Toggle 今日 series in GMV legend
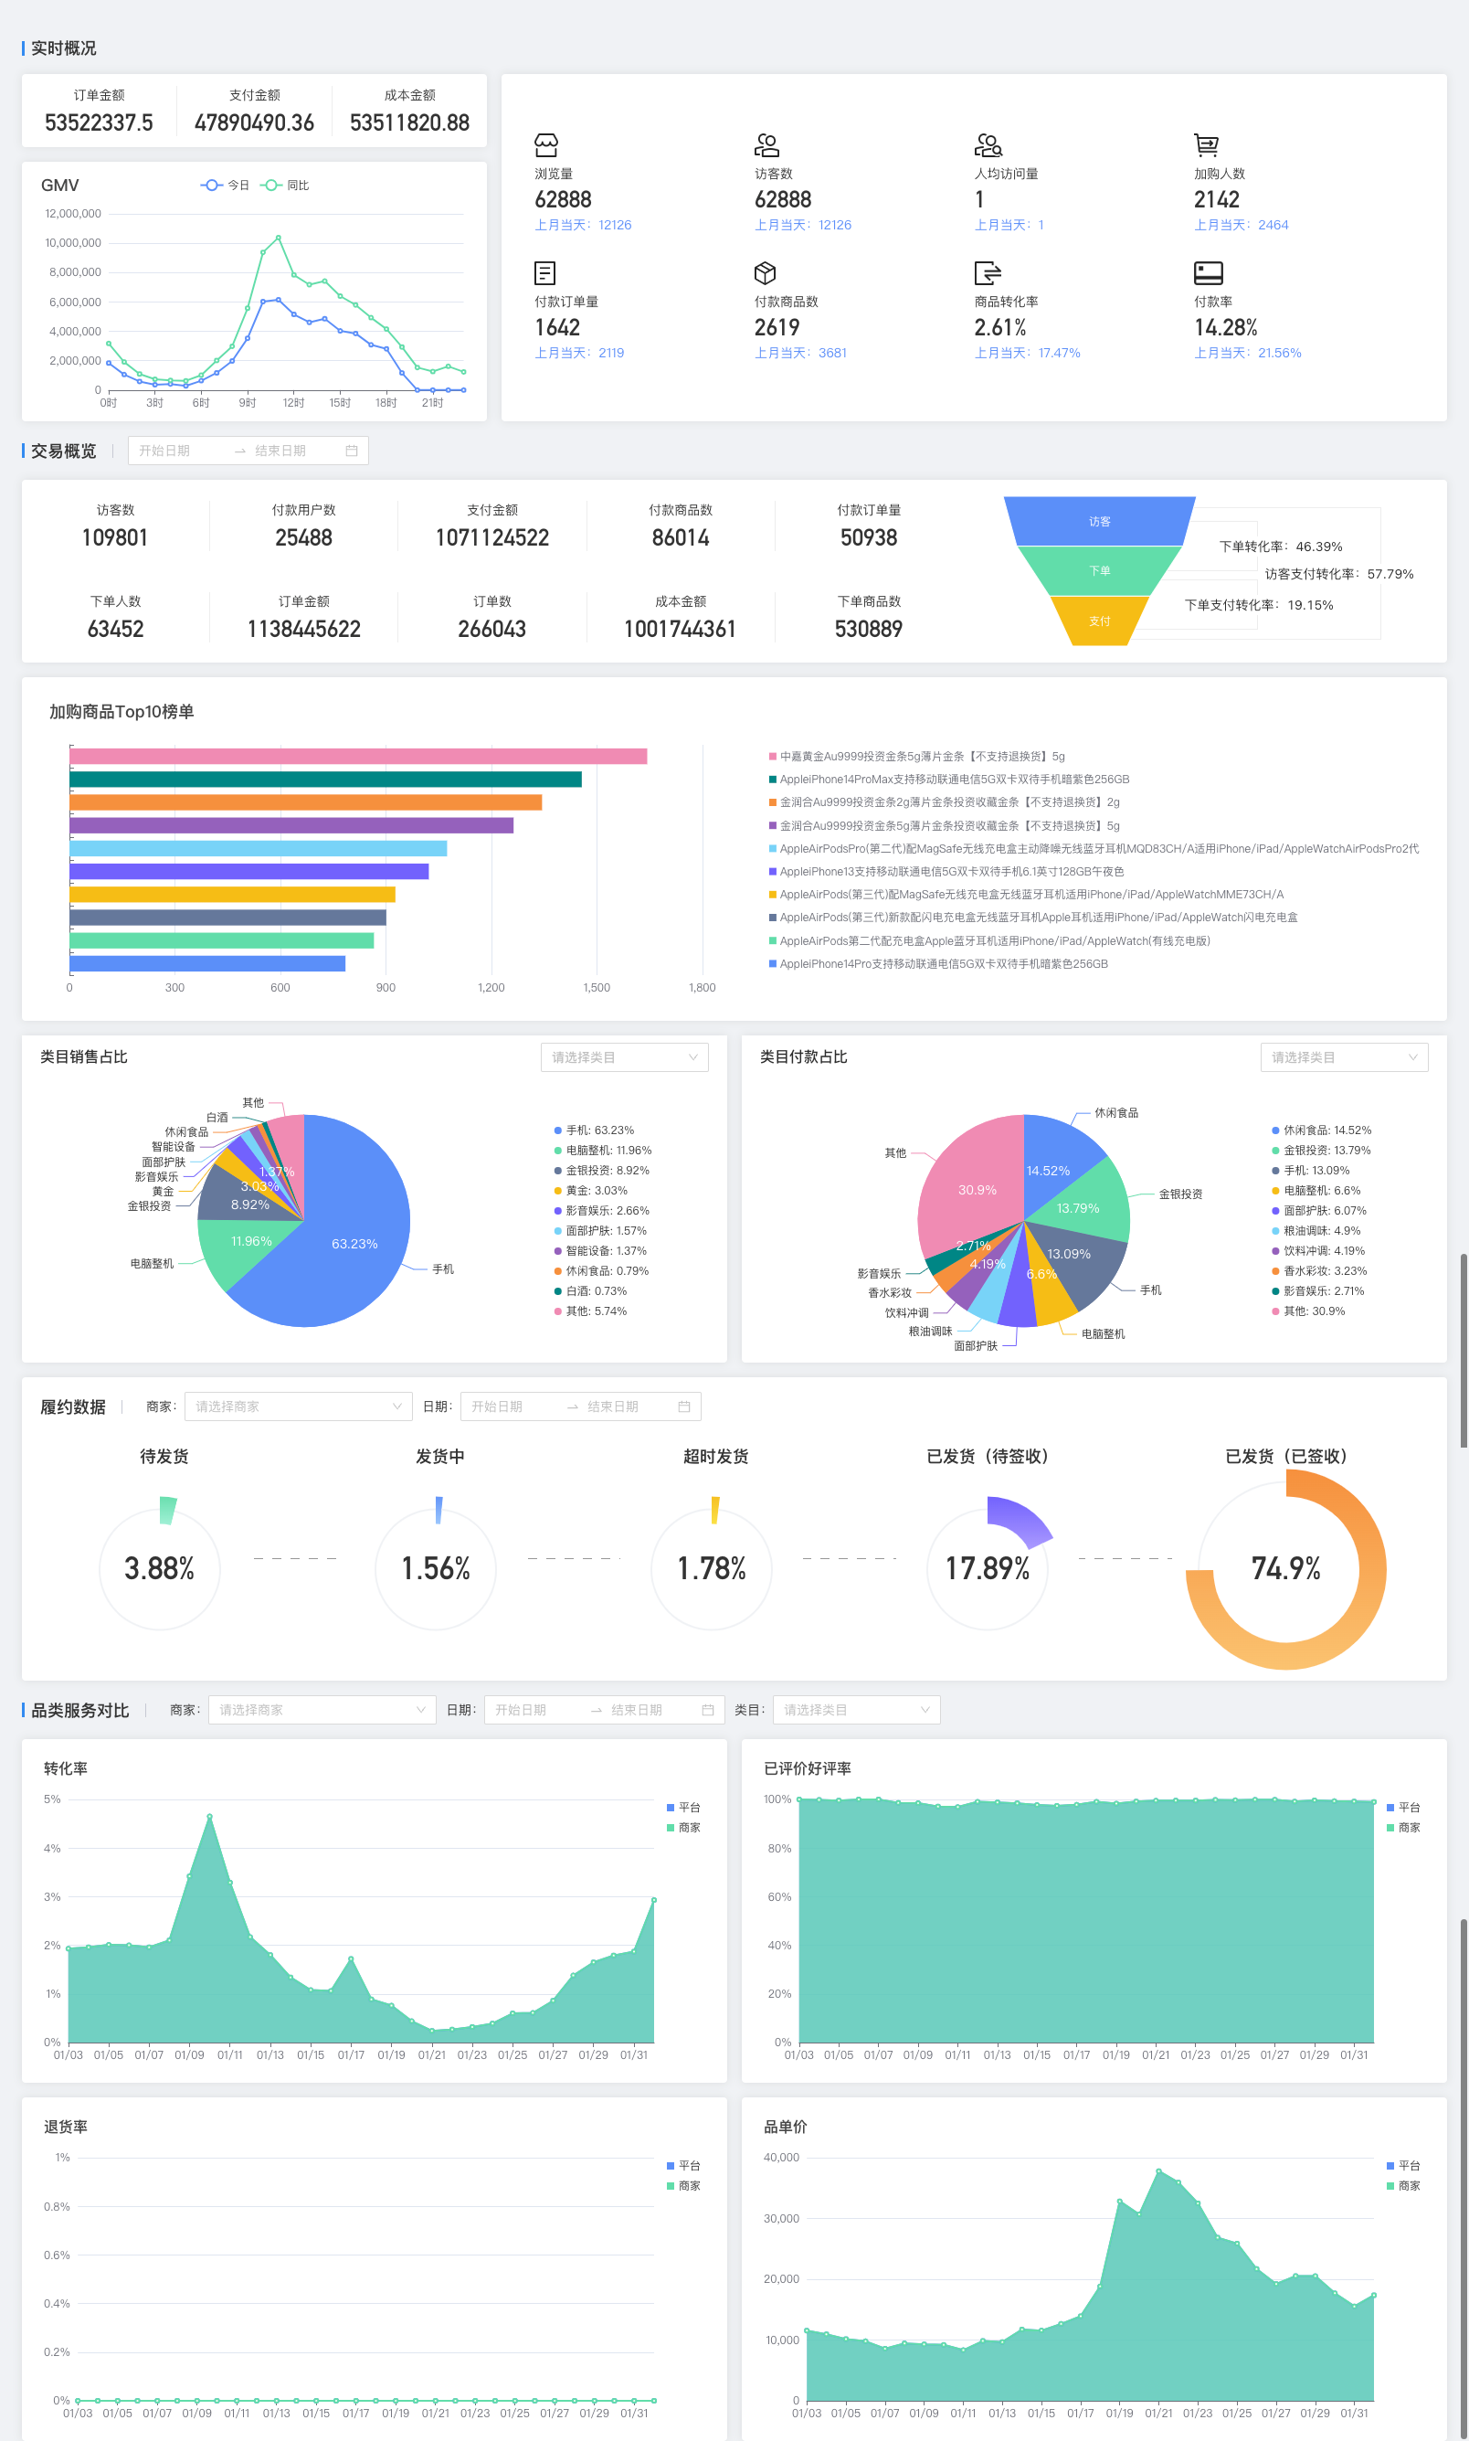This screenshot has height=2441, width=1469. click(225, 186)
